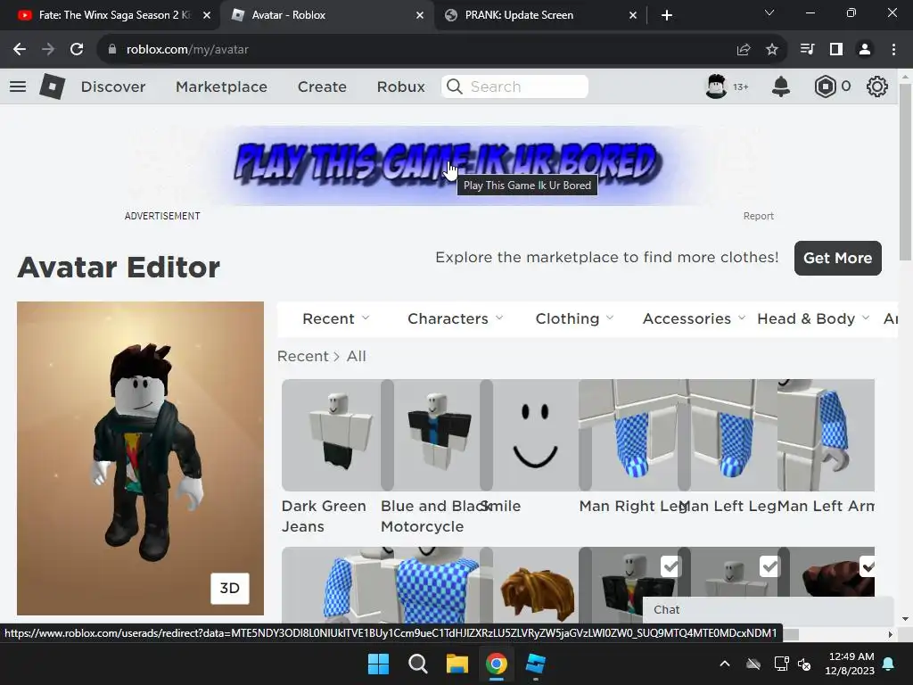Reload the page with the refresh icon
This screenshot has height=685, width=913.
click(77, 50)
